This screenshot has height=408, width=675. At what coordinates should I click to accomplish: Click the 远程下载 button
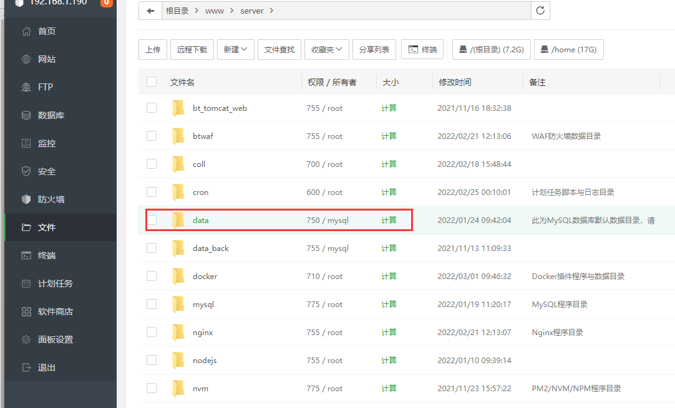[x=192, y=49]
